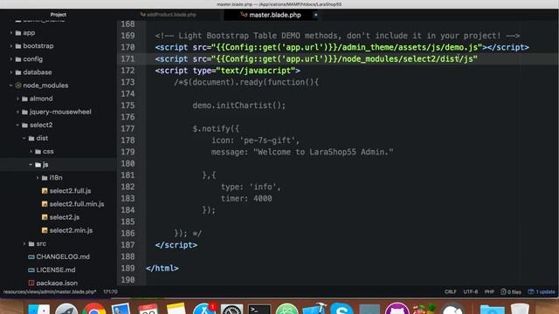Collapse the select2 folder chevron
This screenshot has height=314, width=559.
[x=17, y=125]
